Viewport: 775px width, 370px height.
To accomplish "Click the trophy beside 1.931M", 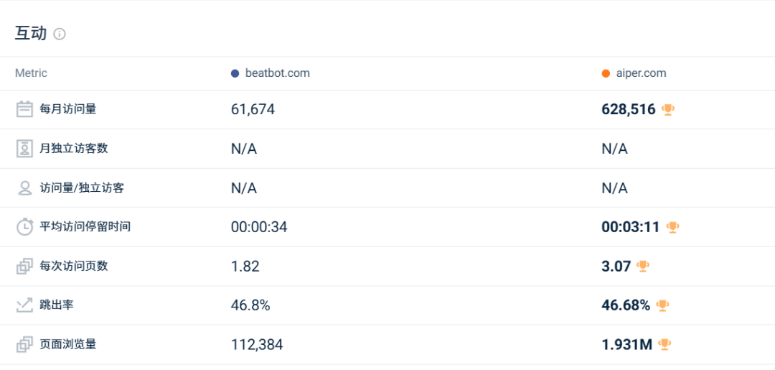I will point(664,345).
